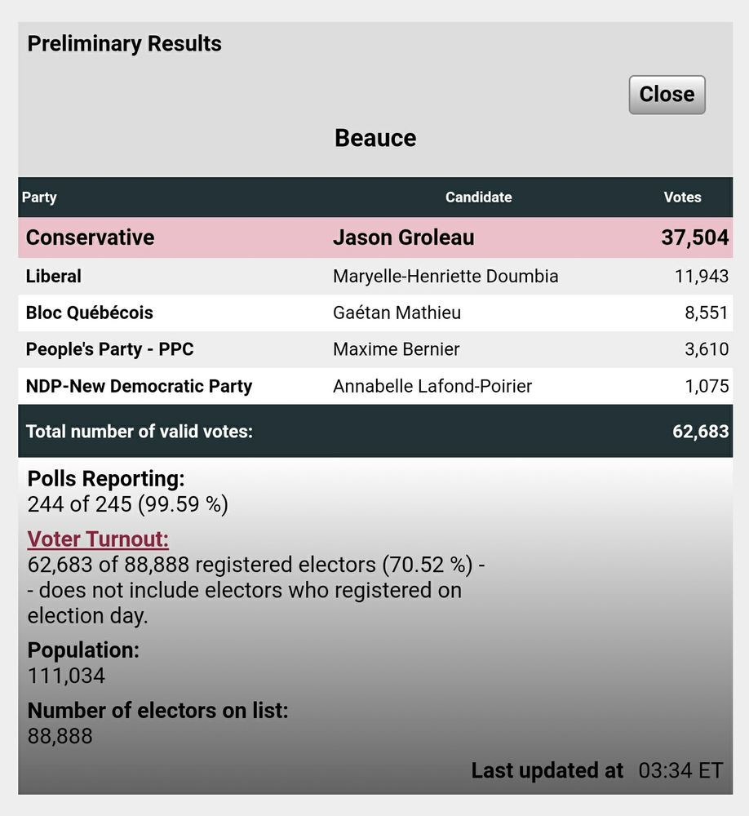
Task: Click candidate Gaétan Mathieu
Action: [397, 313]
